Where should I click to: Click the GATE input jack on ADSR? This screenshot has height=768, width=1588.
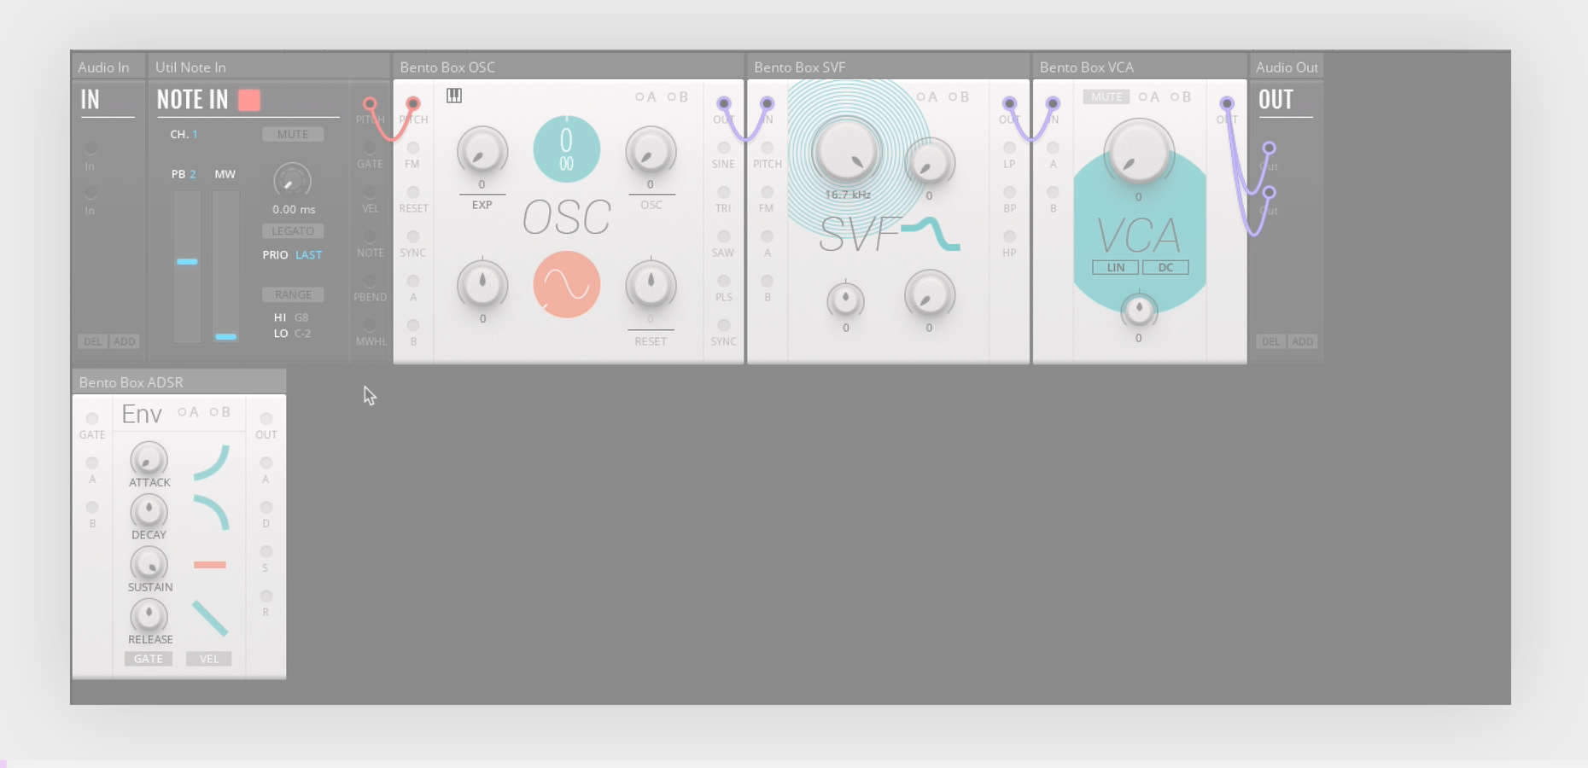[x=92, y=419]
